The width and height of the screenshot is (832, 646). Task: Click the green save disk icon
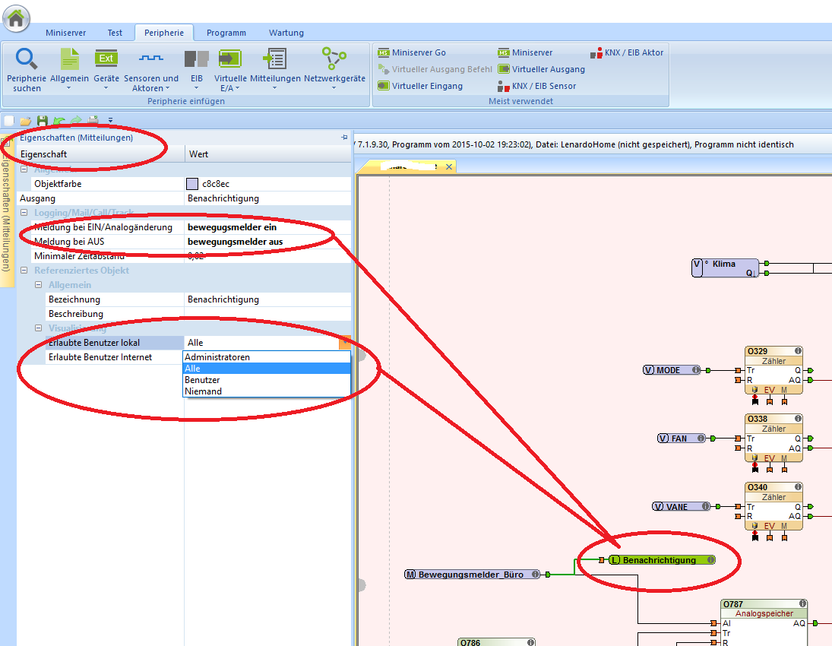point(43,121)
